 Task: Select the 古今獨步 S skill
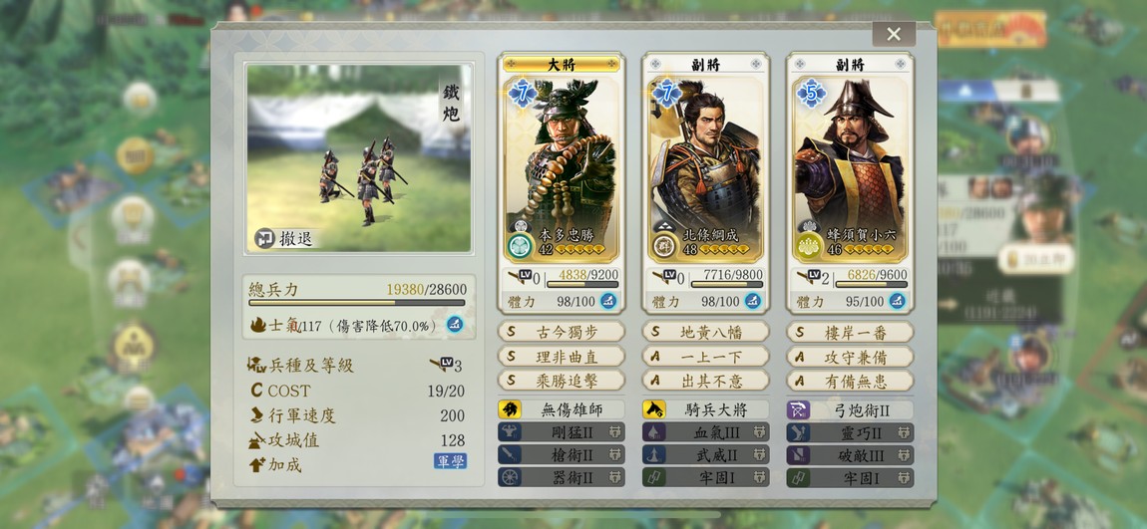pos(562,332)
